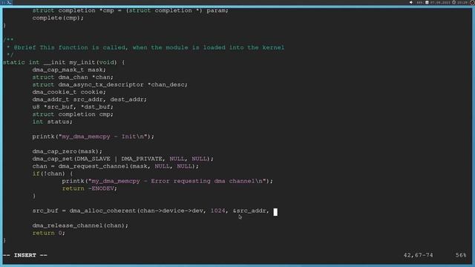Click 'static int __init my_init(void)' line
This screenshot has height=267, width=475.
[x=64, y=62]
